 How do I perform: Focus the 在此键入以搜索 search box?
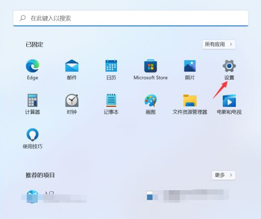coord(130,18)
